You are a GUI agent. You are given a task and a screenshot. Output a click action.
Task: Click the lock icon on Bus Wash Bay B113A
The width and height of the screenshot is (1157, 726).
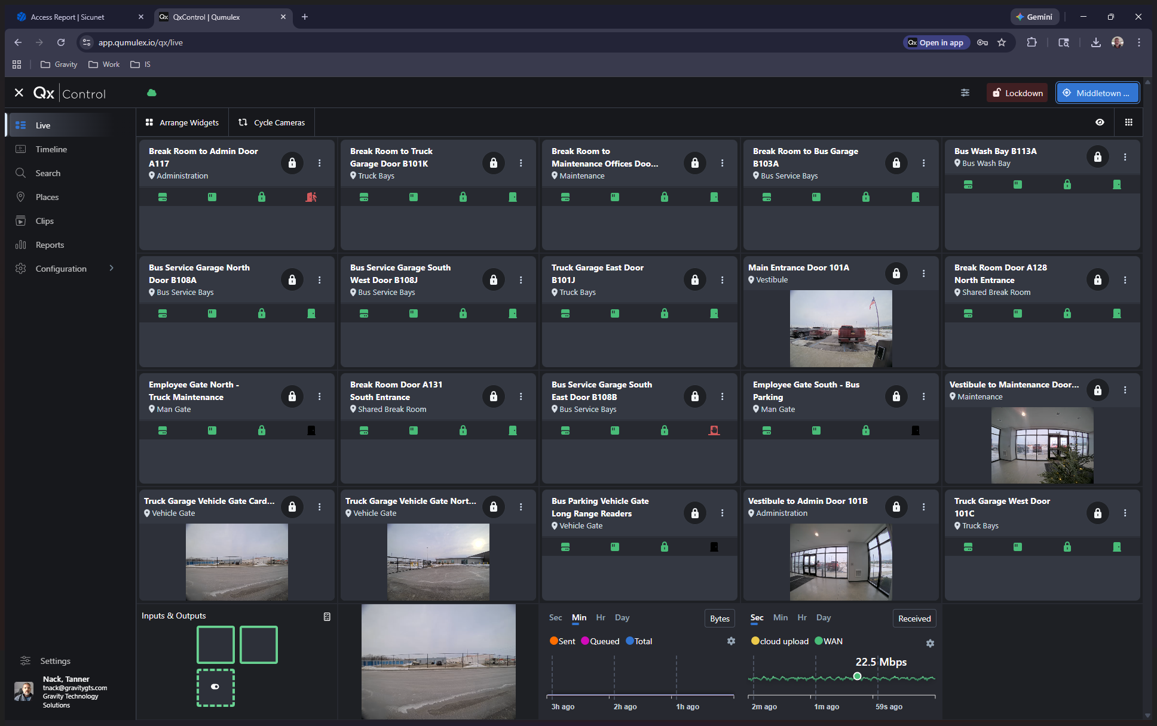tap(1097, 157)
